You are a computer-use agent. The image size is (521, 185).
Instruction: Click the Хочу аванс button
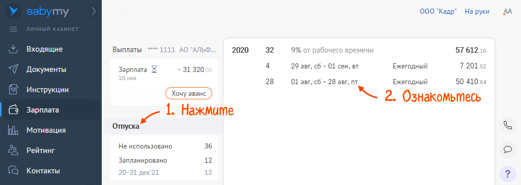pyautogui.click(x=188, y=94)
